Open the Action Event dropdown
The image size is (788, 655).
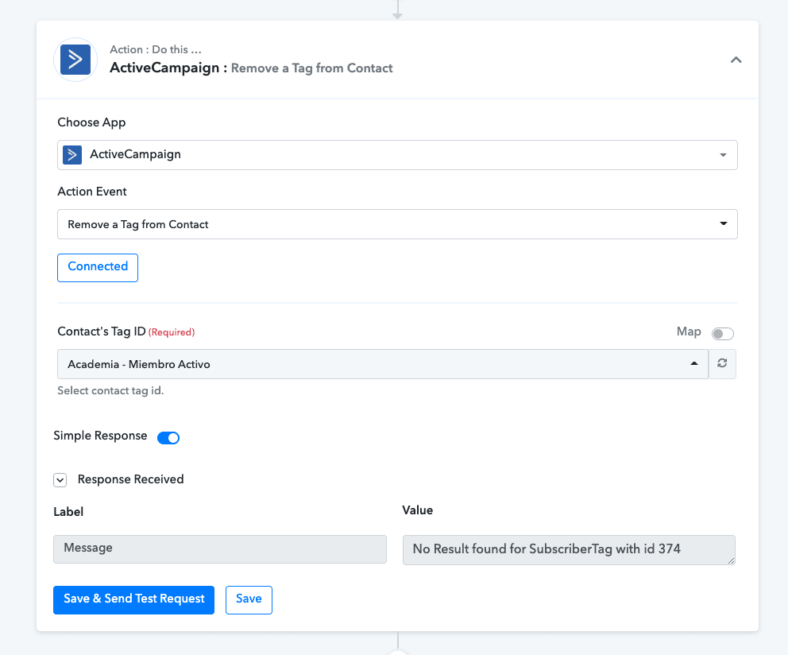click(397, 224)
